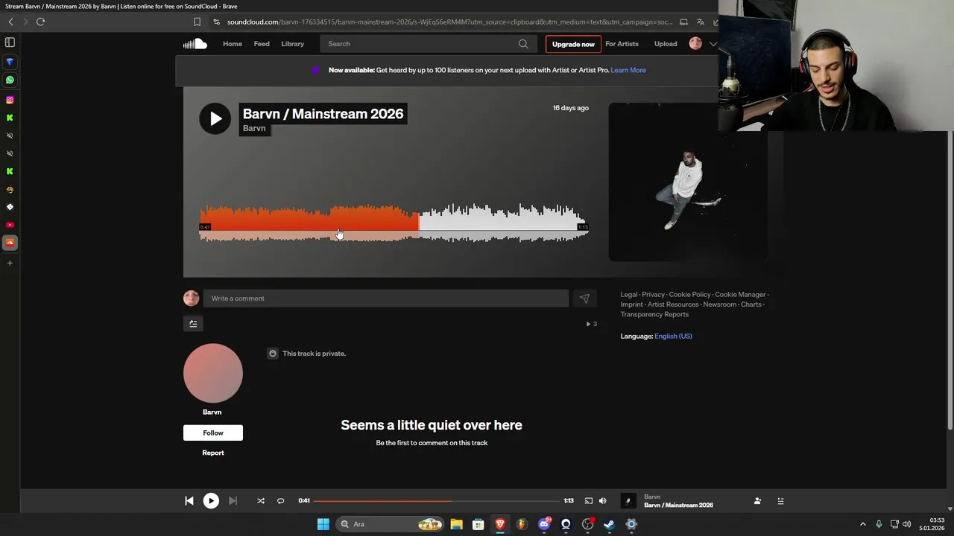Open Artist Resources link
The height and width of the screenshot is (536, 954).
click(x=673, y=304)
